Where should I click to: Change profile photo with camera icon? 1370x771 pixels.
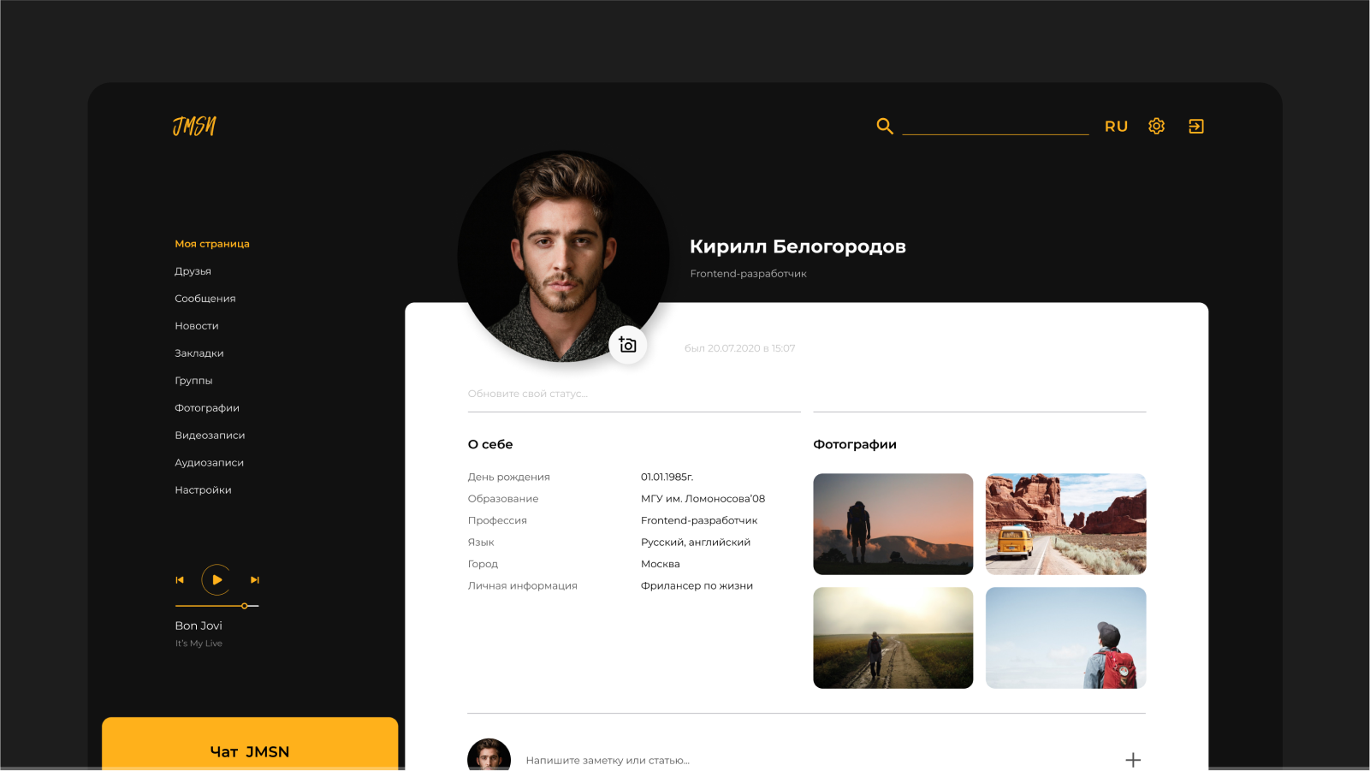(627, 345)
